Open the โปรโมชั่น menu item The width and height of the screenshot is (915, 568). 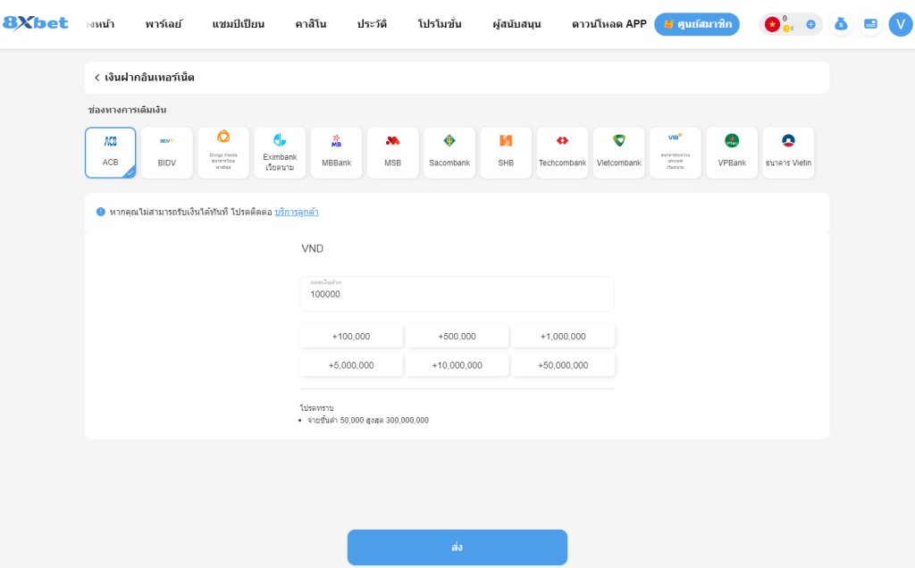pos(440,24)
